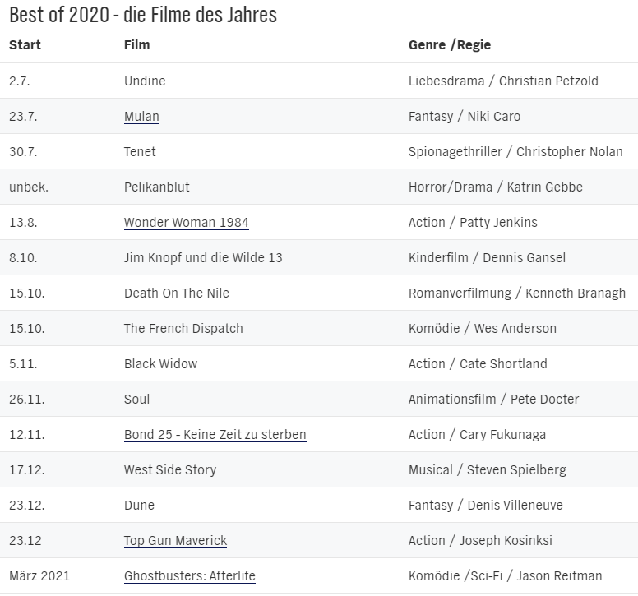The height and width of the screenshot is (596, 638).
Task: Click the Film column header
Action: click(x=136, y=45)
